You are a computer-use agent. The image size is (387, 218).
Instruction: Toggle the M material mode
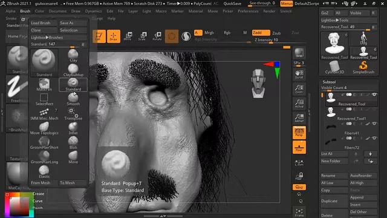point(245,33)
